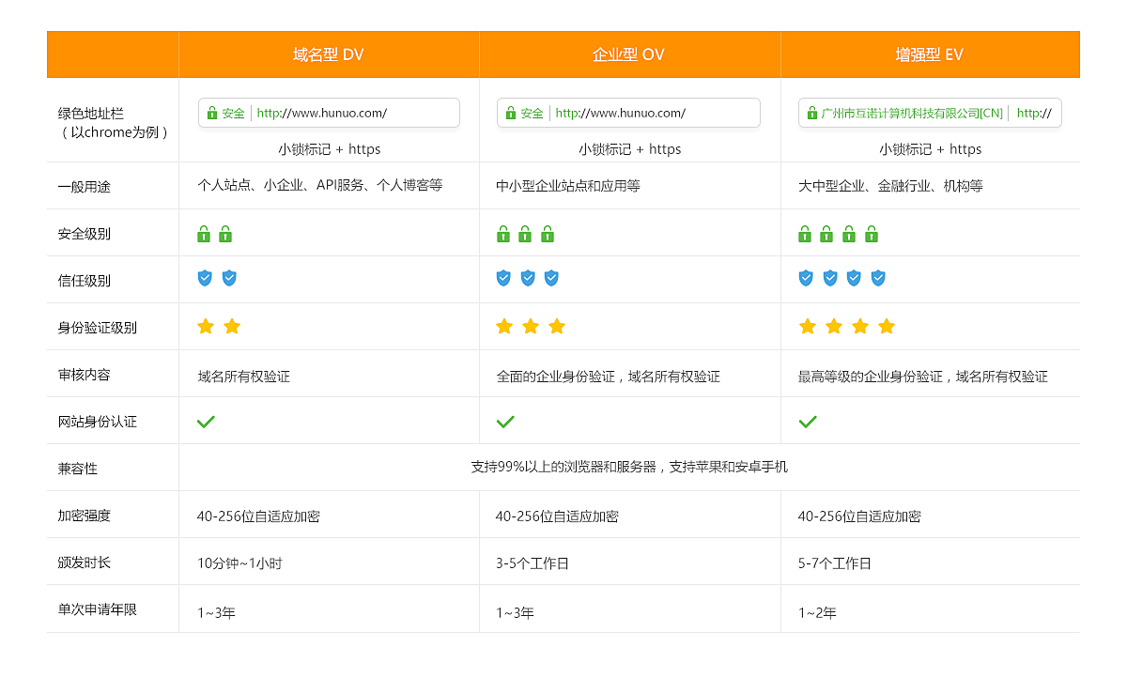1127x678 pixels.
Task: Click the padlock in the EV address bar
Action: 811,113
